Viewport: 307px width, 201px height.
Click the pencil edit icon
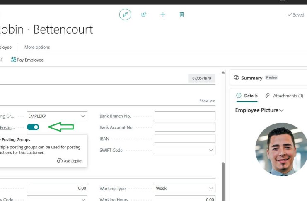point(125,14)
